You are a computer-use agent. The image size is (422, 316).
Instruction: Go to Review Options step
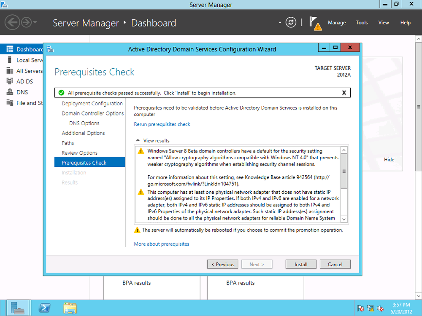[79, 153]
